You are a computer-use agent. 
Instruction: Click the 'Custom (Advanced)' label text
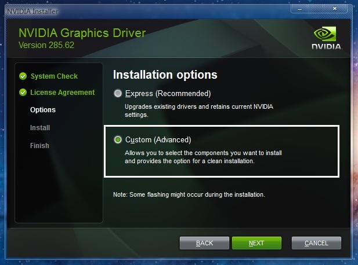tap(158, 139)
